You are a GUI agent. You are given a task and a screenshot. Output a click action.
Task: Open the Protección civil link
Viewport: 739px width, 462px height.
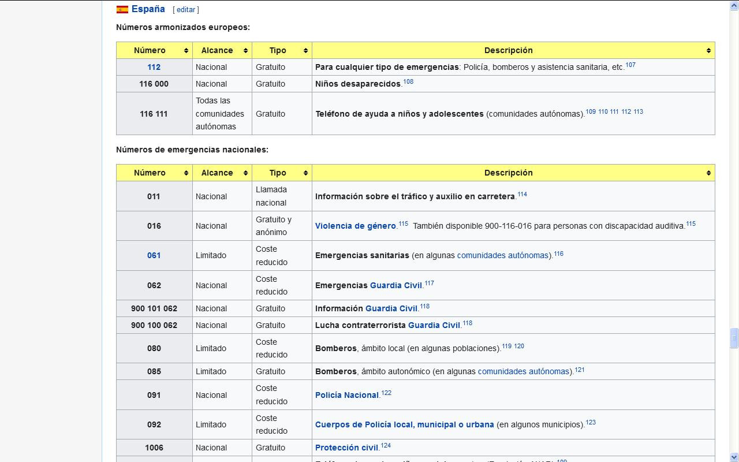point(346,448)
